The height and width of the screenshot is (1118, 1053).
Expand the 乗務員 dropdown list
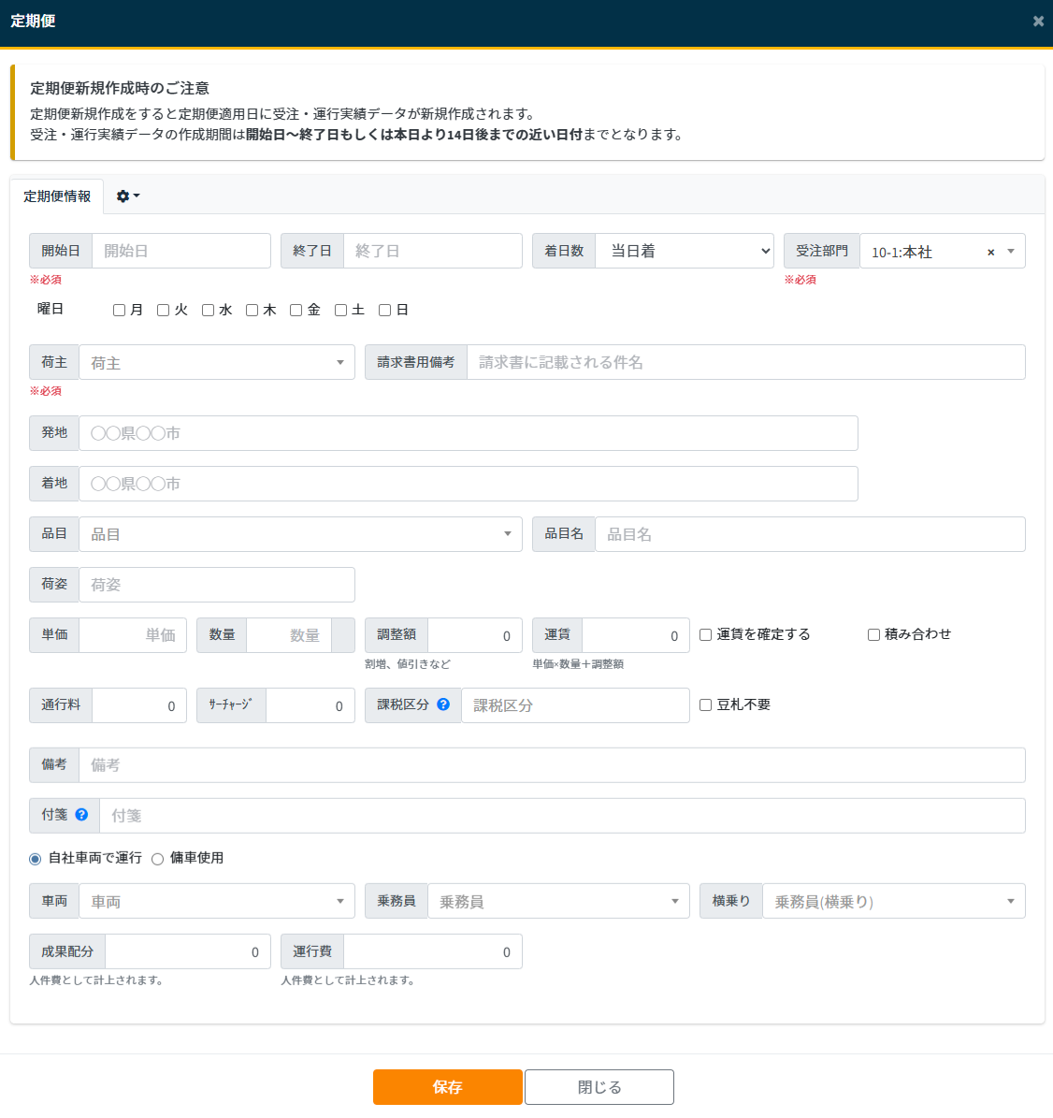558,902
